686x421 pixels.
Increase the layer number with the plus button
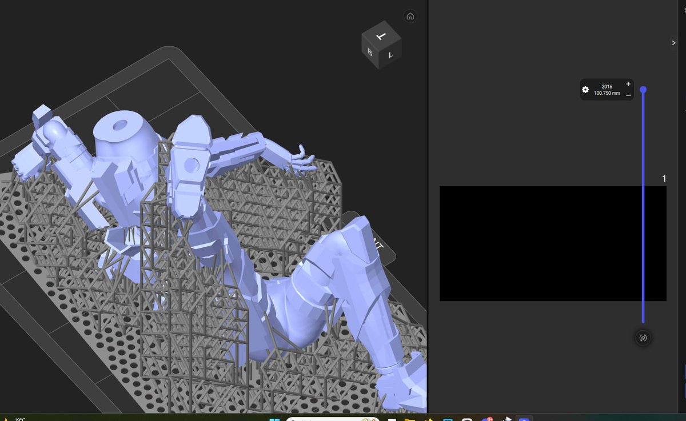point(628,84)
